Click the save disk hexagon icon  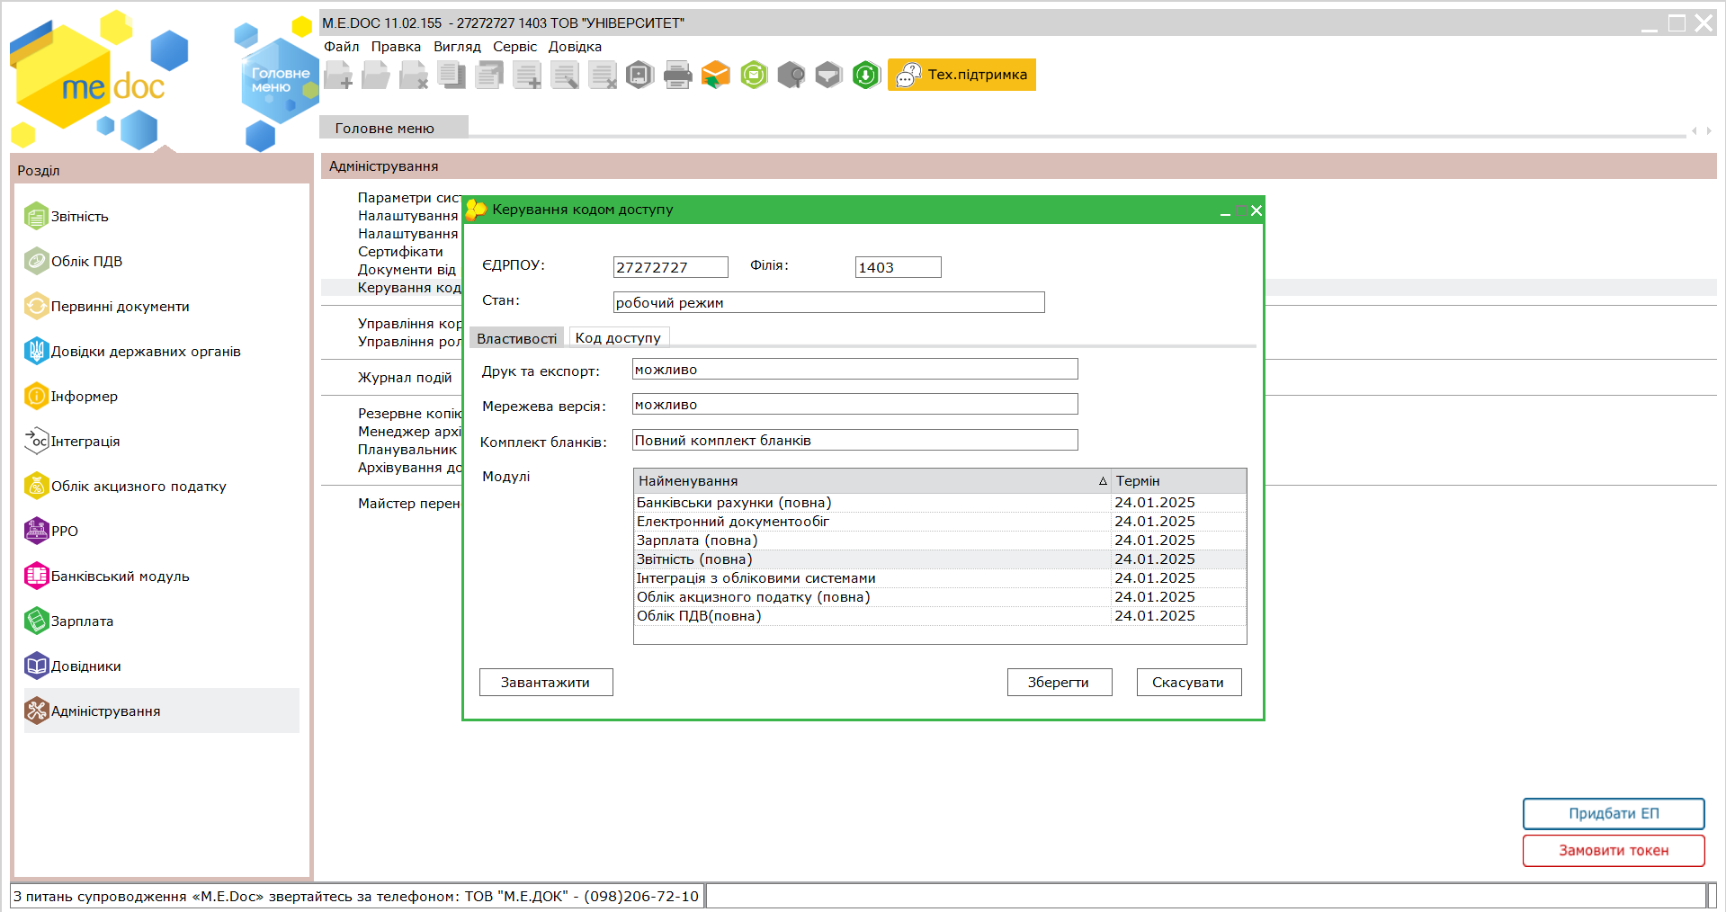(x=639, y=75)
